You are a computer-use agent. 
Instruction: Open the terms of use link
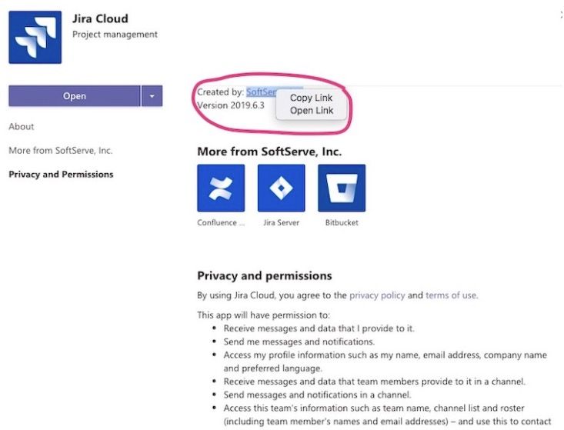point(451,295)
